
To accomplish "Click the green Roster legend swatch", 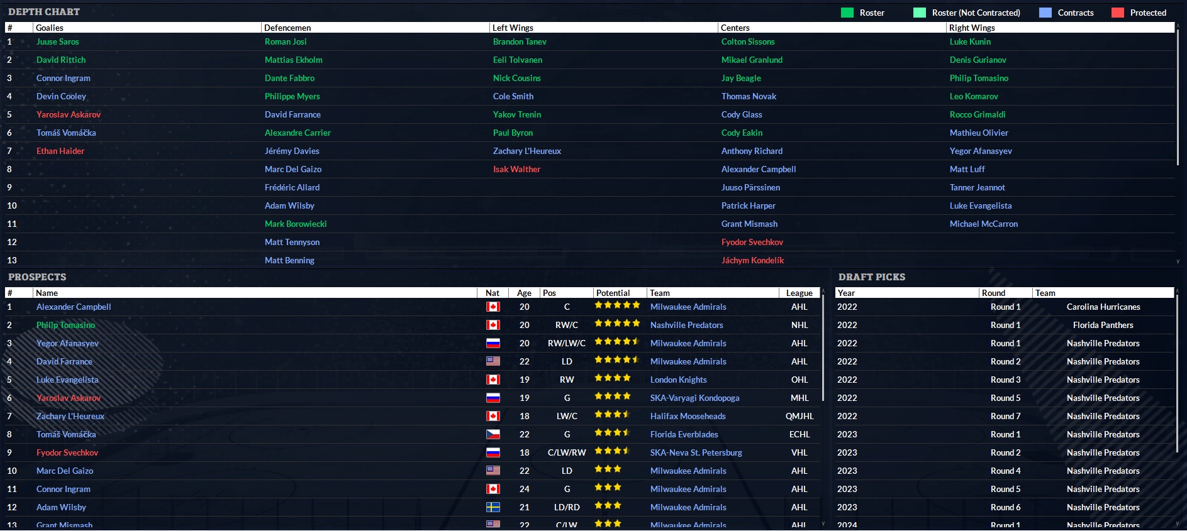I will click(x=847, y=13).
